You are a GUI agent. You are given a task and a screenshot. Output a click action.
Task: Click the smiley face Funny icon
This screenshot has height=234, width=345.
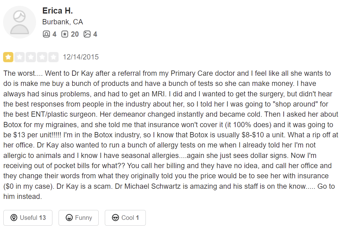(x=69, y=218)
